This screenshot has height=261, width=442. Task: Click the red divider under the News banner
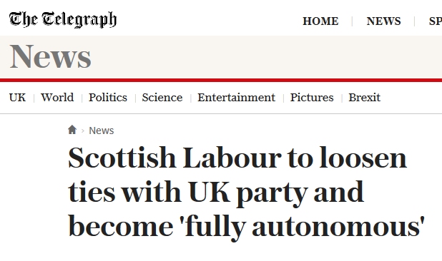click(x=221, y=81)
